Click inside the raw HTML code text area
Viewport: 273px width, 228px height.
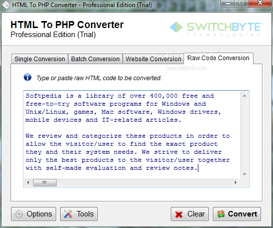[x=132, y=135]
